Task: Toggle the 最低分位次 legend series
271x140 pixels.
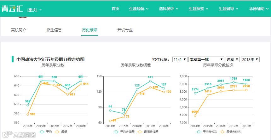Action: pyautogui.click(x=230, y=132)
